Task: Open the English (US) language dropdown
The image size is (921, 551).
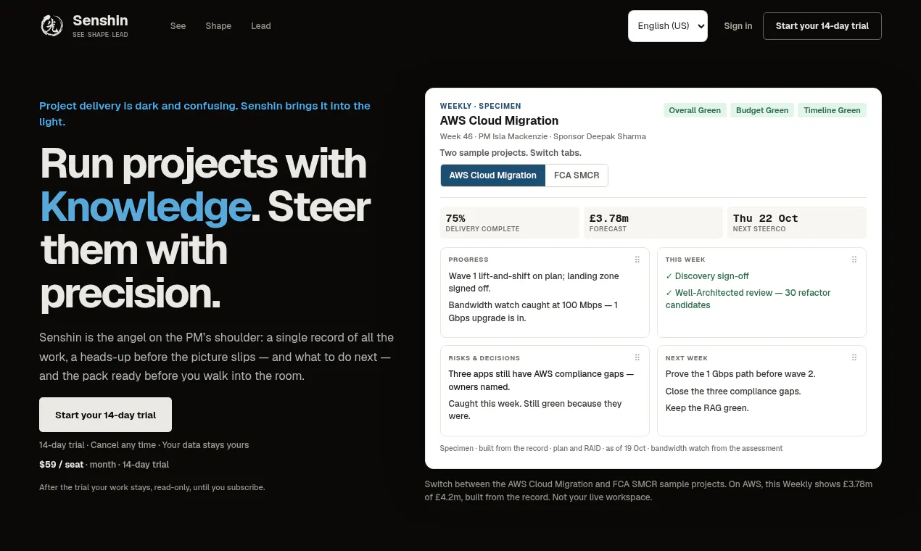Action: point(668,26)
